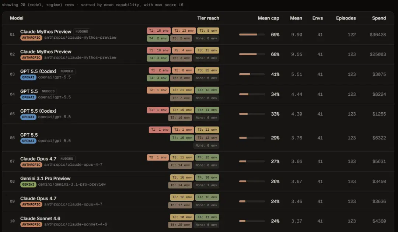
Task: Click the Envs column header
Action: click(318, 18)
